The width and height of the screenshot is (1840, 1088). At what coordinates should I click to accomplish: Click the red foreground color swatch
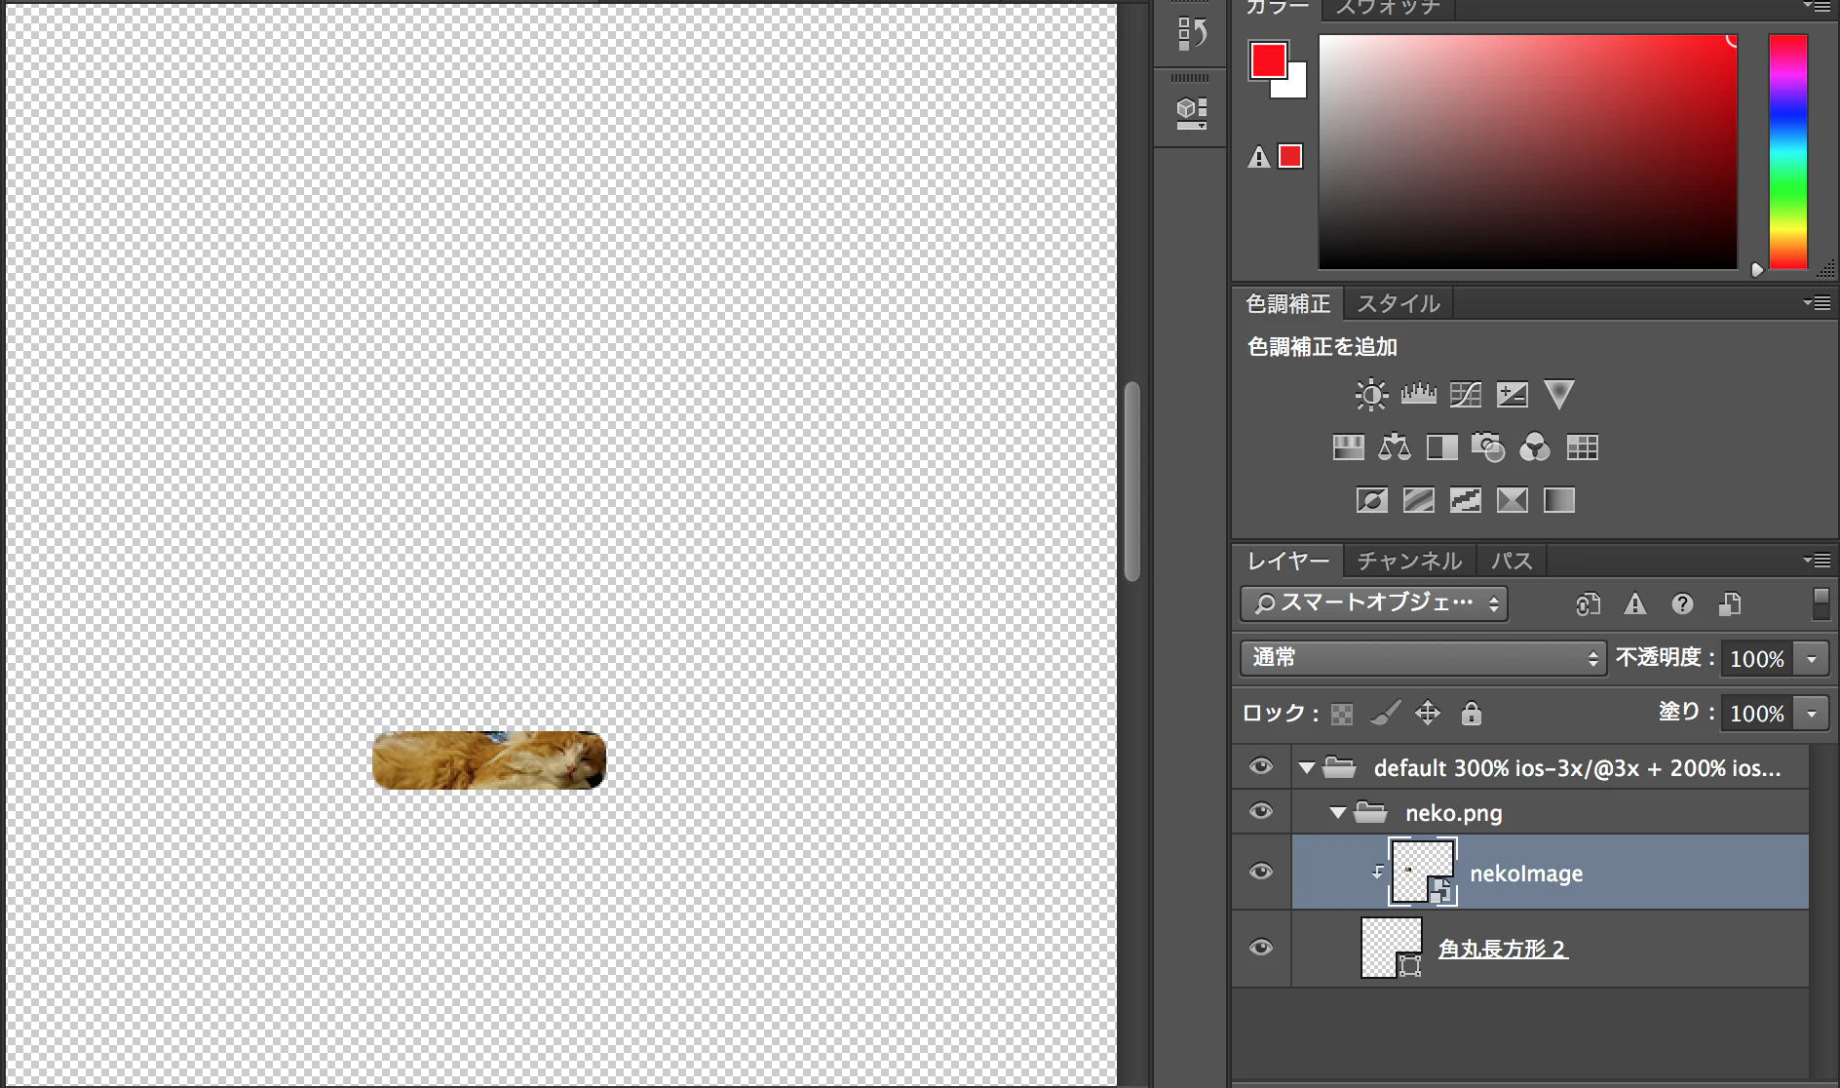tap(1268, 60)
